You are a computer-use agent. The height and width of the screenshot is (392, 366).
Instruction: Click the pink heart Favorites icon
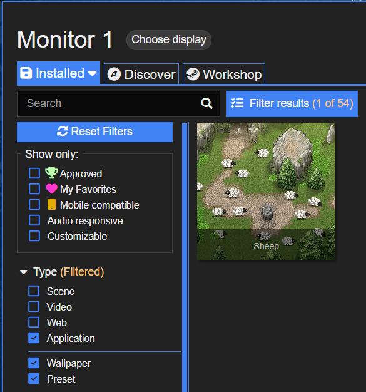click(x=52, y=188)
